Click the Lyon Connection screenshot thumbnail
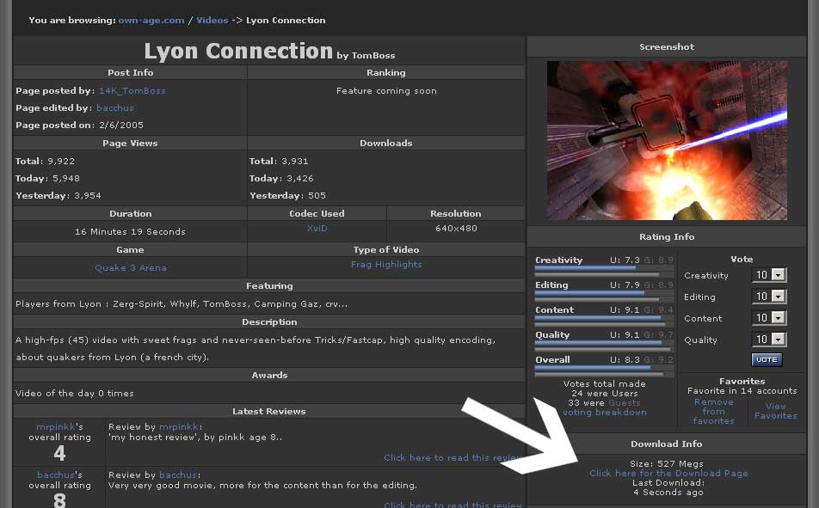The image size is (819, 508). 667,140
